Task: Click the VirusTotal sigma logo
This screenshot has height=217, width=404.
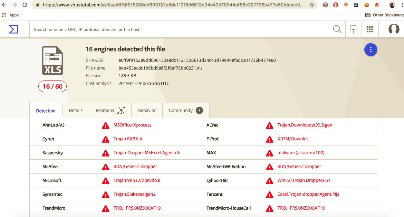Action: tap(13, 29)
